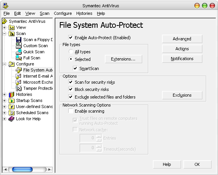Viewport: 218px width, 175px height.
Task: Expand the Scheduled Scans tree node
Action: pyautogui.click(x=5, y=113)
